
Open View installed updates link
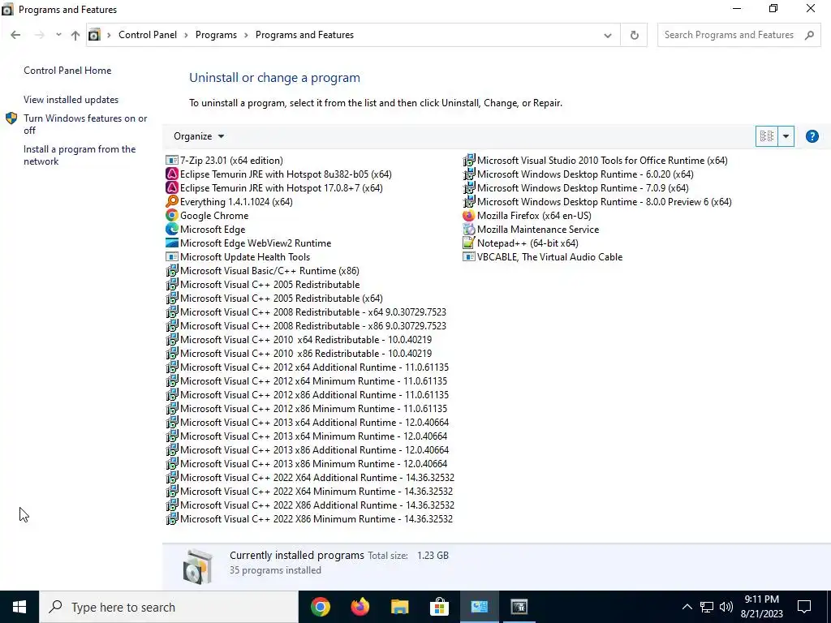point(71,100)
